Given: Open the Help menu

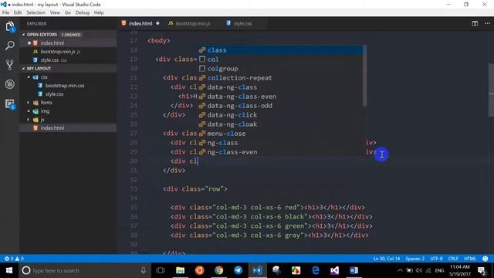Looking at the screenshot, I should (99, 12).
